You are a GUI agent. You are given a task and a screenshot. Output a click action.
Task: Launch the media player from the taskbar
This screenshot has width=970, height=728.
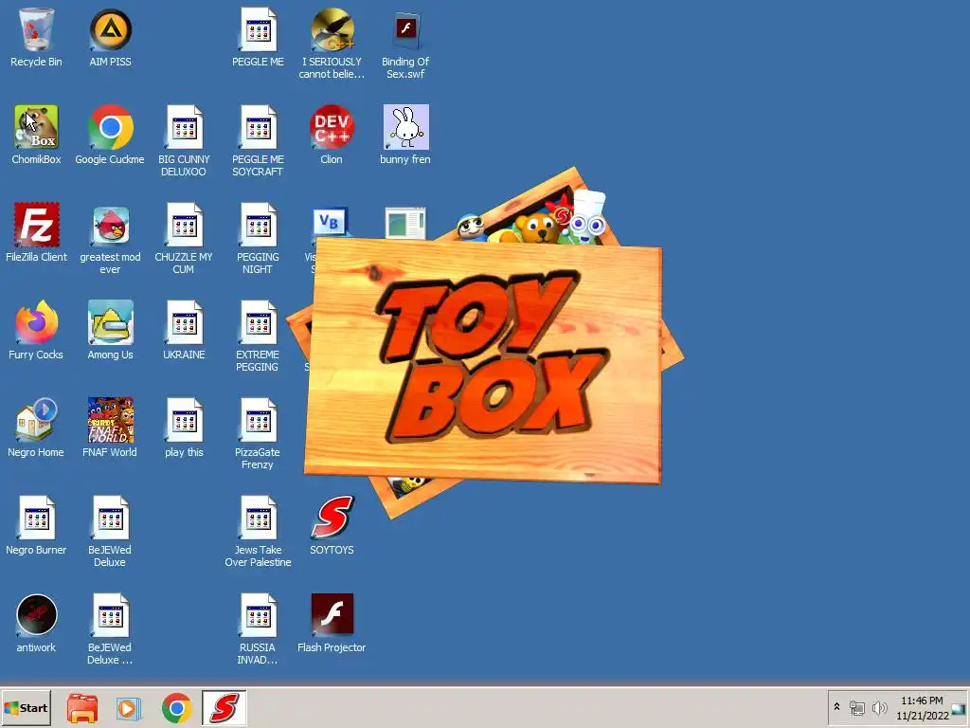pyautogui.click(x=129, y=707)
